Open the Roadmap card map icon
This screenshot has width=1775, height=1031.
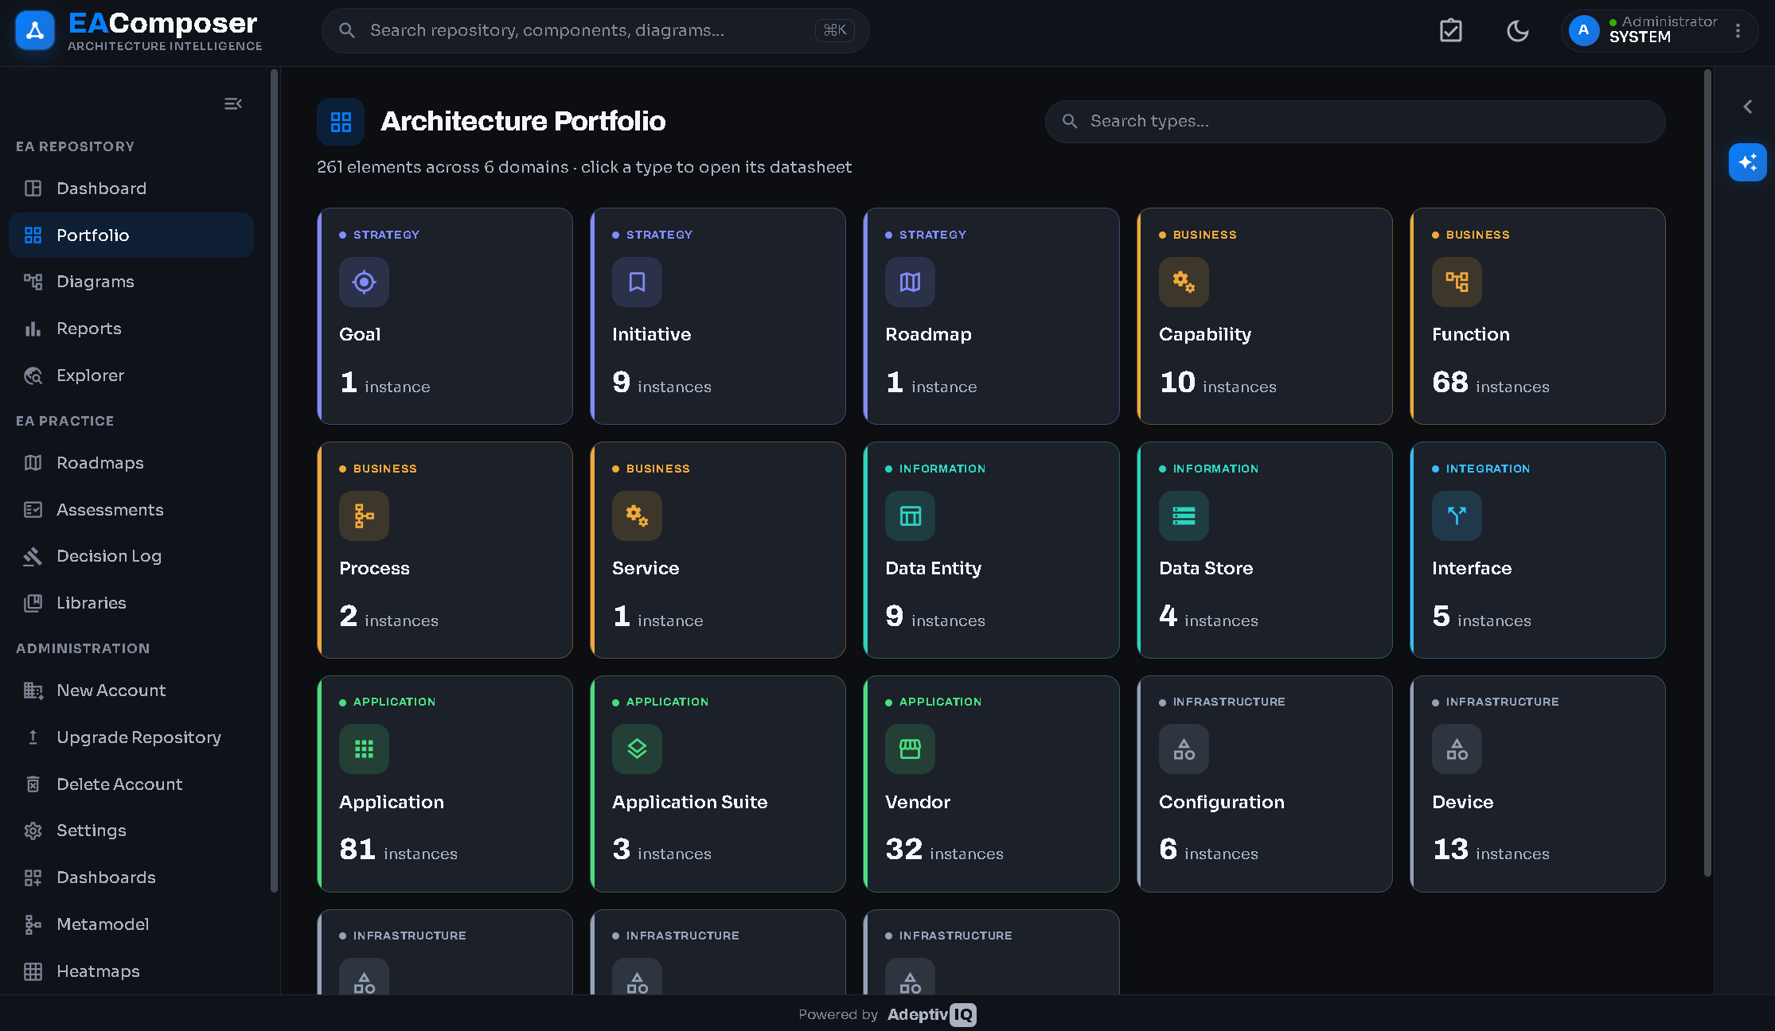click(x=910, y=282)
